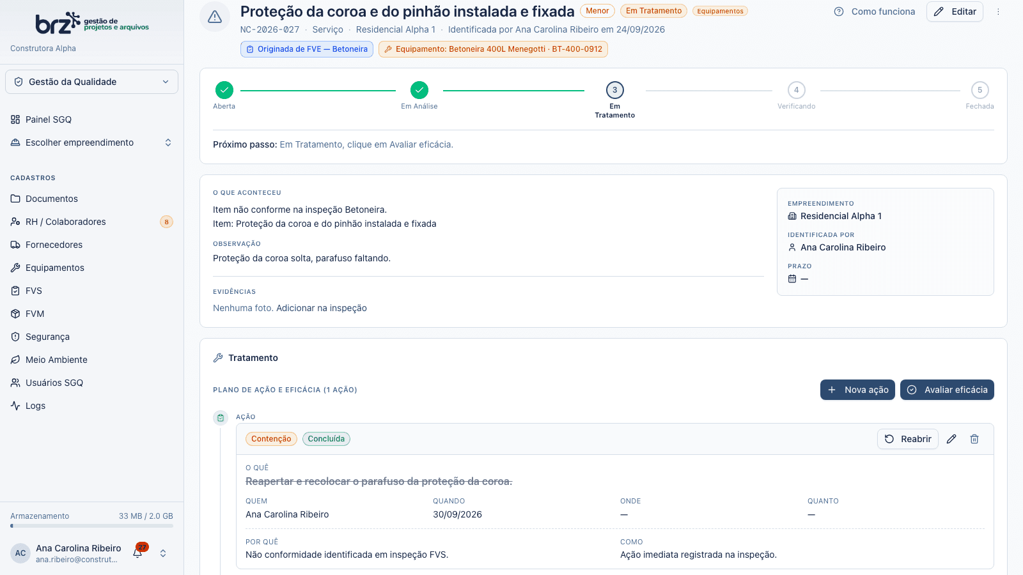This screenshot has height=575, width=1023.
Task: Open the Como funciona help link
Action: 875,11
